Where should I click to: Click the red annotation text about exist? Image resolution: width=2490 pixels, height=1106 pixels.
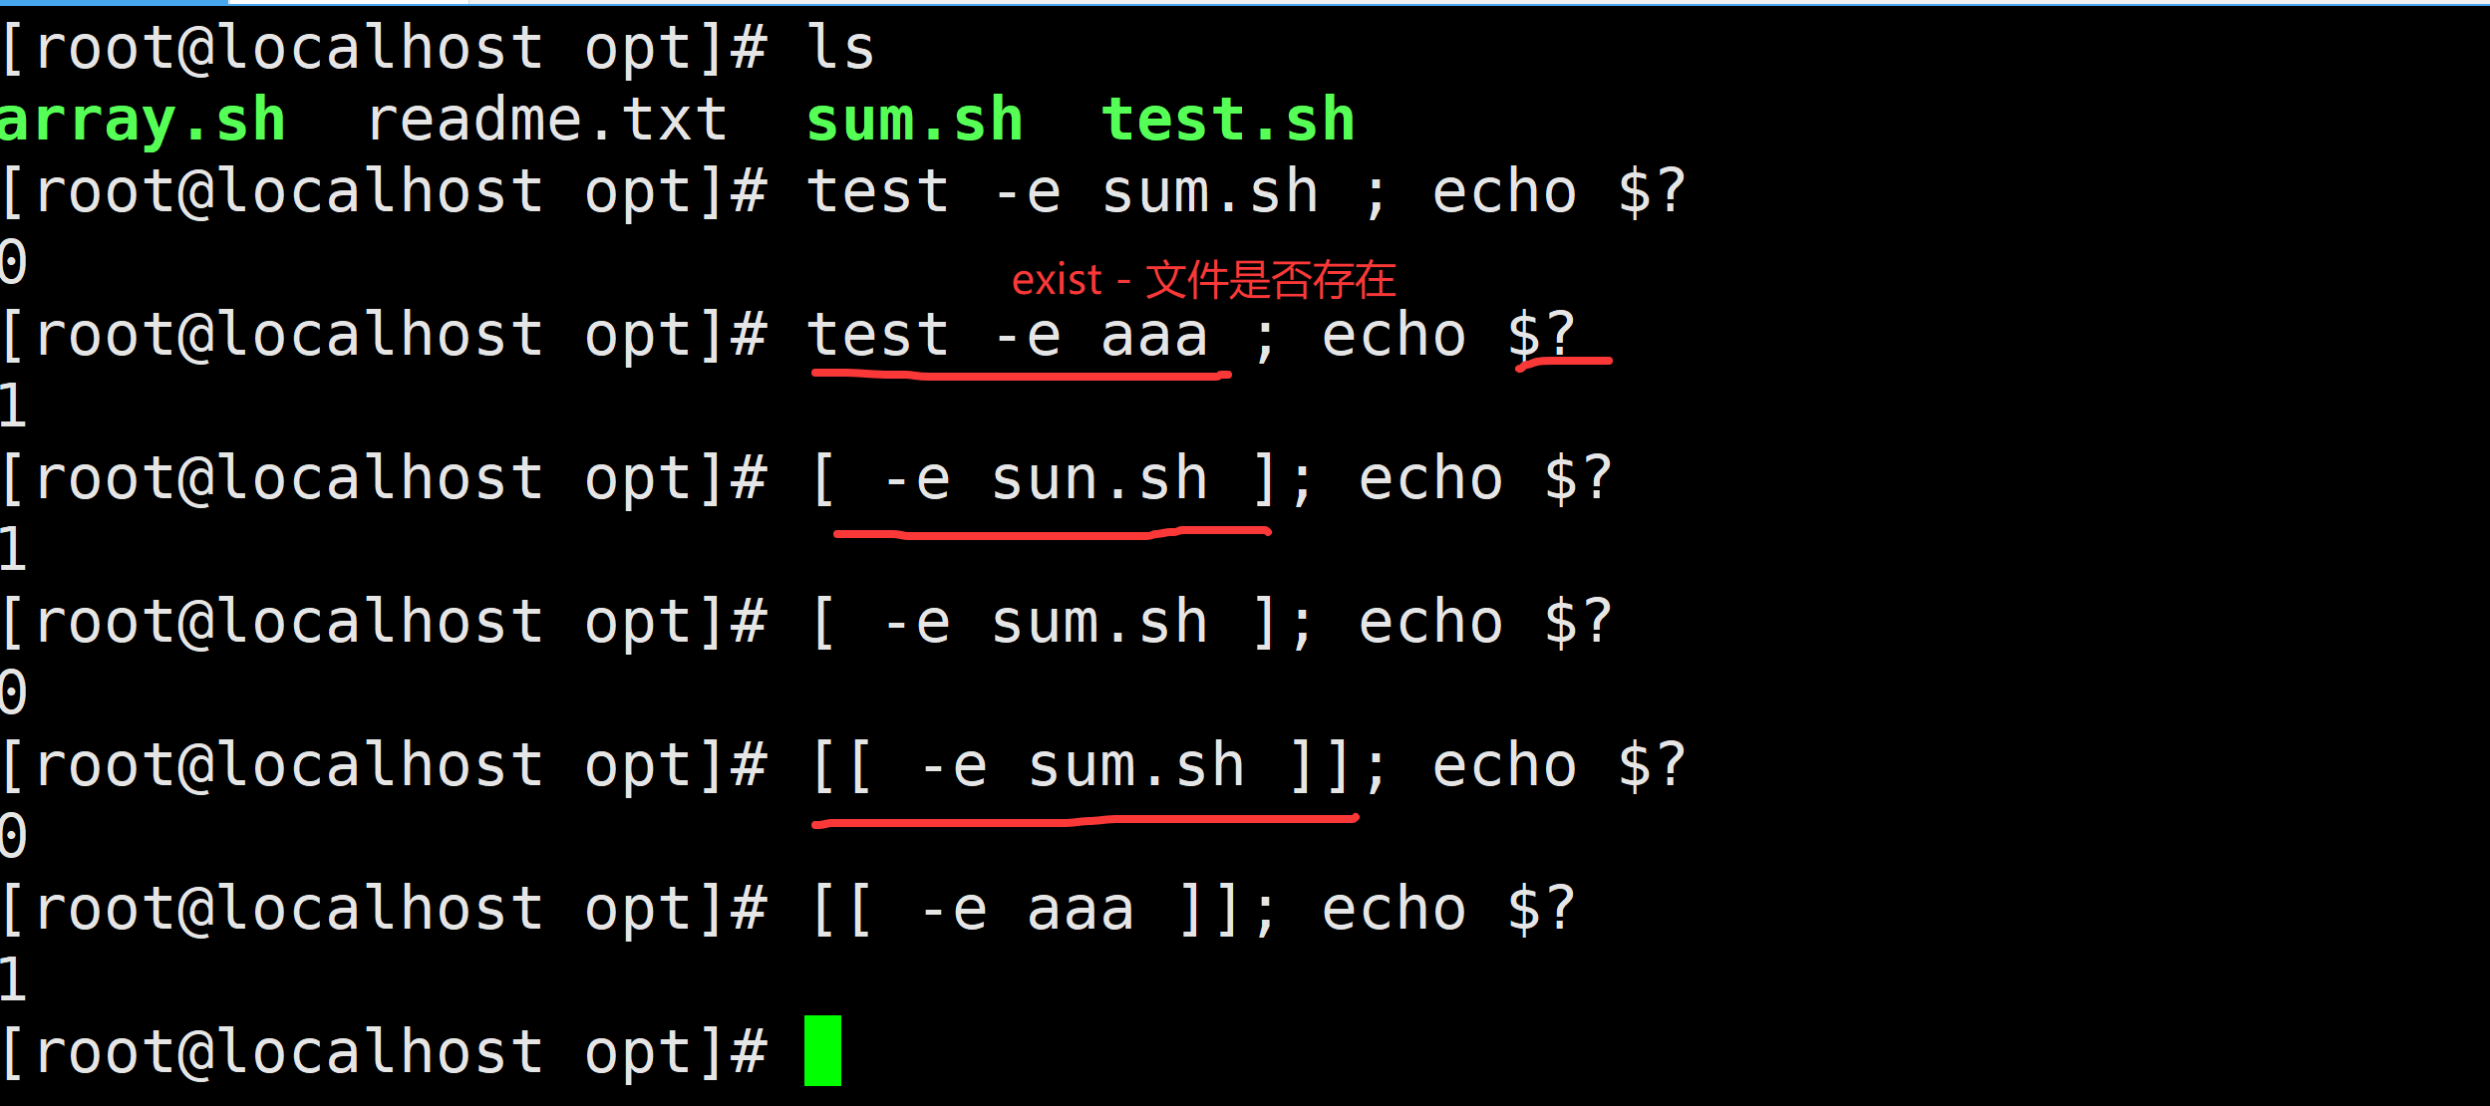coord(1203,280)
